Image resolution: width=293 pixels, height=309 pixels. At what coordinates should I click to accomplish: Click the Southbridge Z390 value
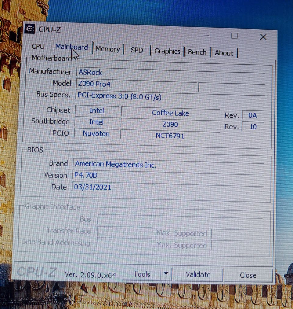coord(170,124)
